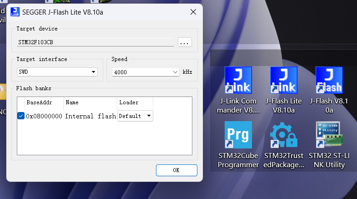Click the J-Link icon in title bar
The width and height of the screenshot is (357, 199).
15,12
